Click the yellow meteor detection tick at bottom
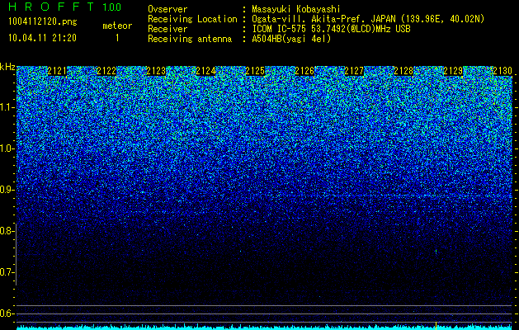 [436, 325]
